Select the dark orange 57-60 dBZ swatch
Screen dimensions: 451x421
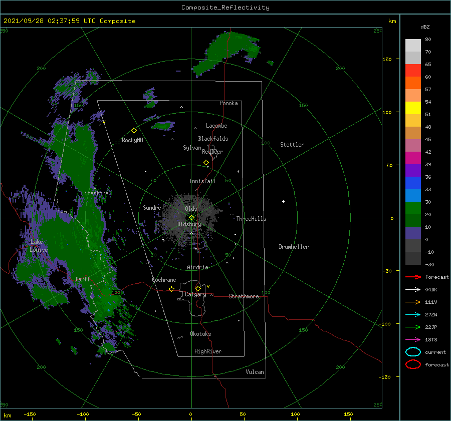point(413,83)
